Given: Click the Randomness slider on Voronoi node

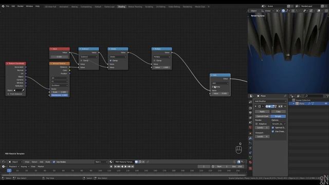Looking at the screenshot, I should [60, 95].
